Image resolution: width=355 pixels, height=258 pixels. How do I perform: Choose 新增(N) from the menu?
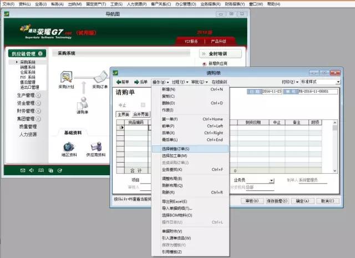click(x=190, y=89)
